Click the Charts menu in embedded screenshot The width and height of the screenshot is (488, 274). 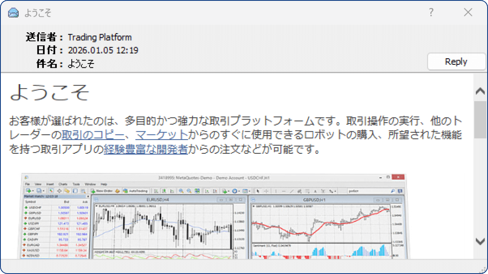coord(63,184)
